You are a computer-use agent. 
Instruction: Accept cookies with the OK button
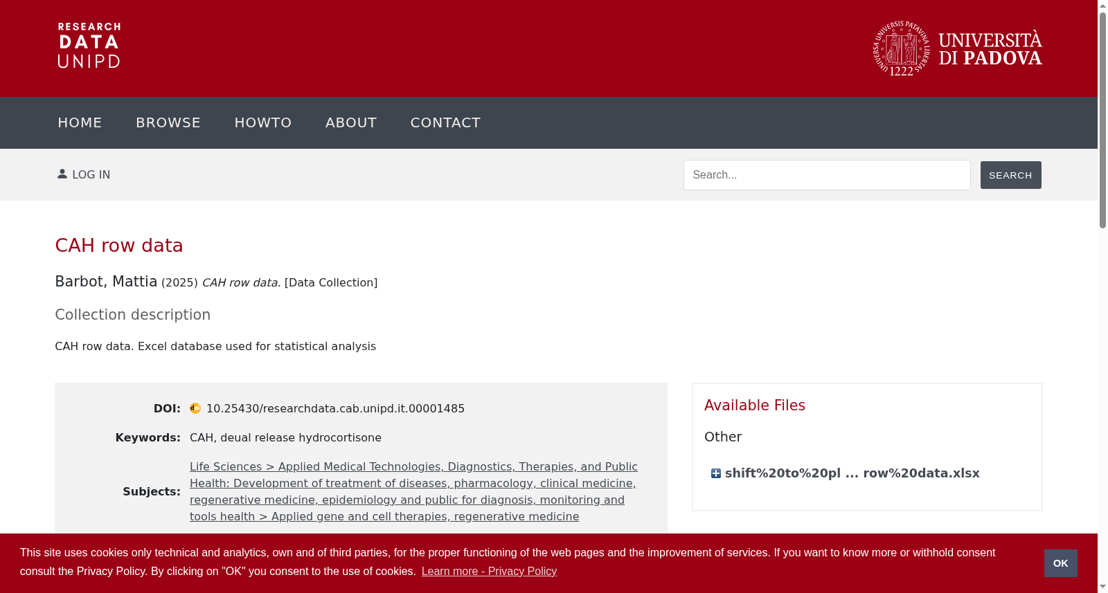tap(1060, 563)
